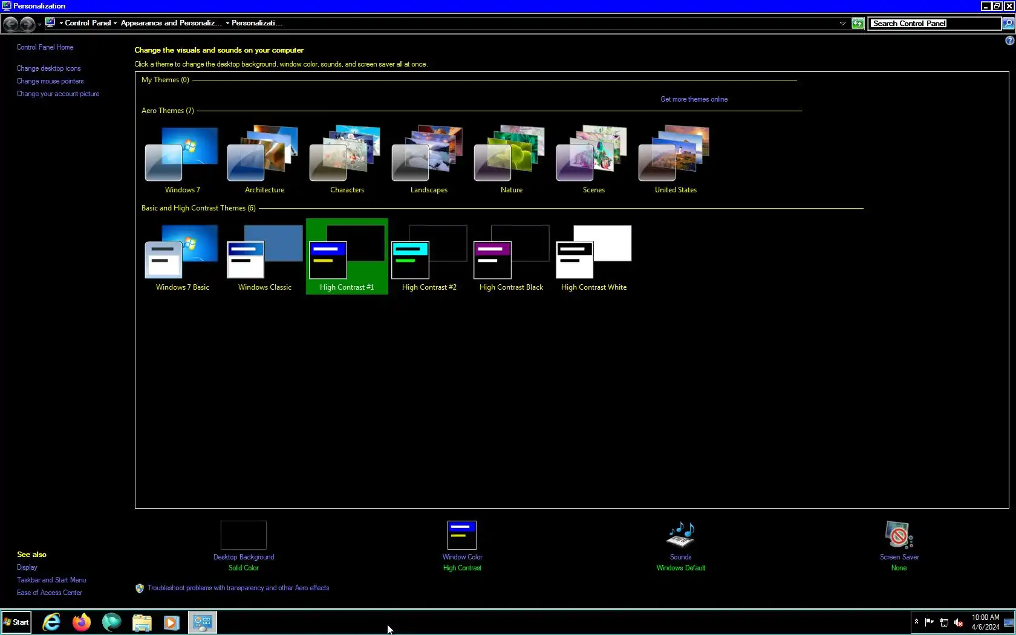The height and width of the screenshot is (635, 1016).
Task: Choose the High Contrast Black theme
Action: [511, 257]
